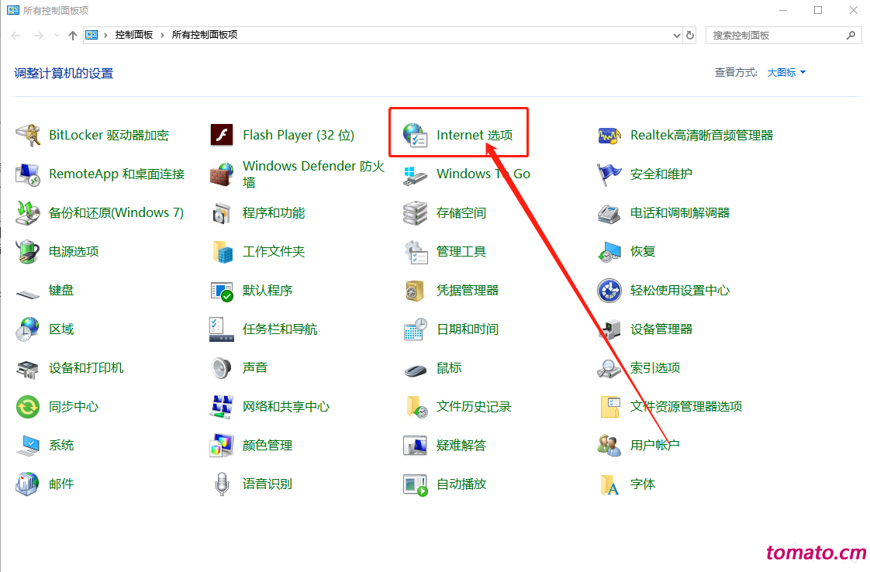Click the 凭据管理器 safe icon
This screenshot has width=870, height=572.
coord(415,291)
